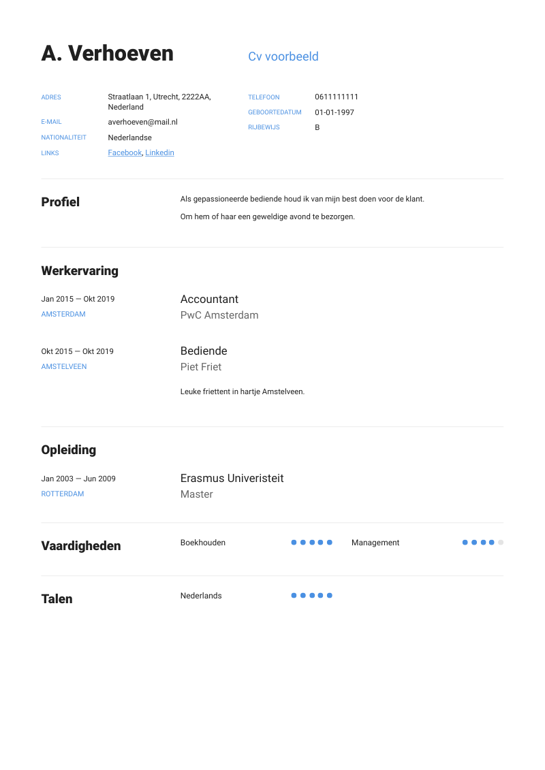Select the Cv voorbeeld subtitle
This screenshot has height=770, width=545.
[283, 57]
